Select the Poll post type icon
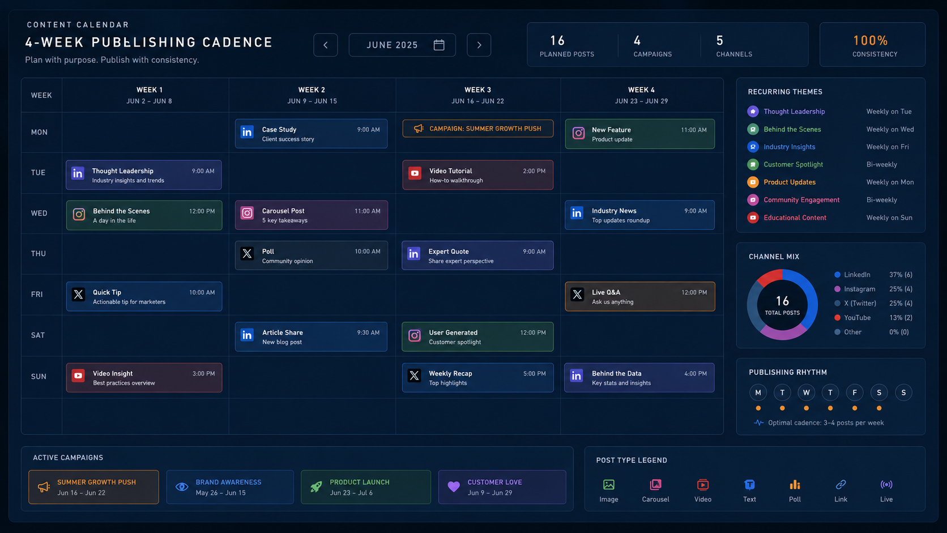The height and width of the screenshot is (533, 947). [795, 485]
